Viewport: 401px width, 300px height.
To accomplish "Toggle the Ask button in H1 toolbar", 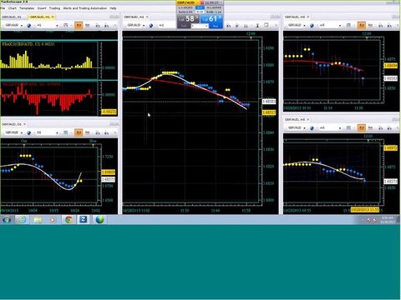I will 88,25.
